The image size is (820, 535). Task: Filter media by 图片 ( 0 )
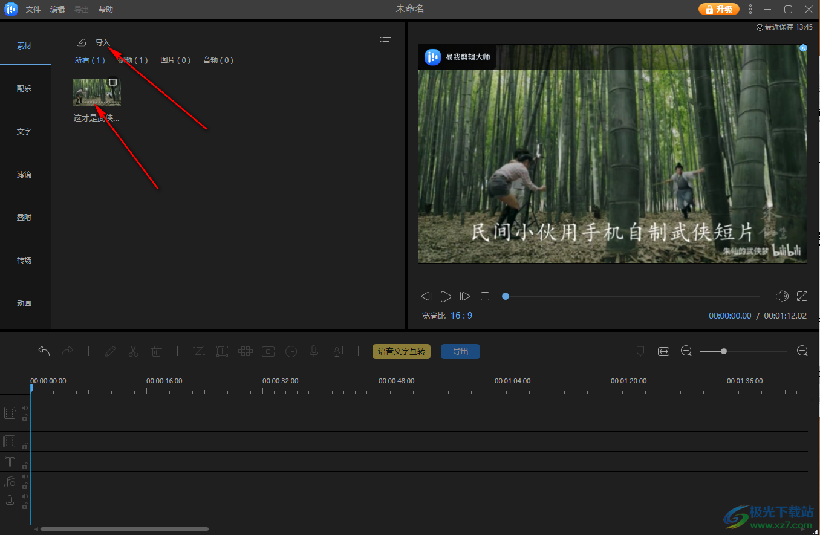pyautogui.click(x=175, y=60)
